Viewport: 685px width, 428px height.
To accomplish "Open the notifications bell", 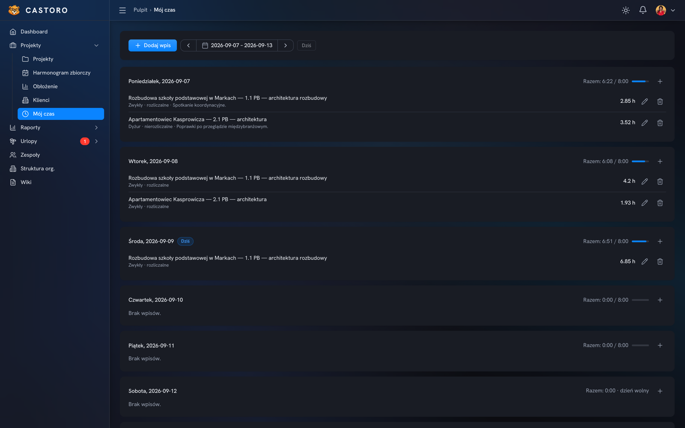I will point(643,10).
